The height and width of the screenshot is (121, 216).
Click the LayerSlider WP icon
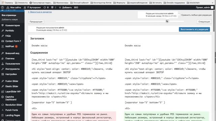pyautogui.click(x=2, y=91)
